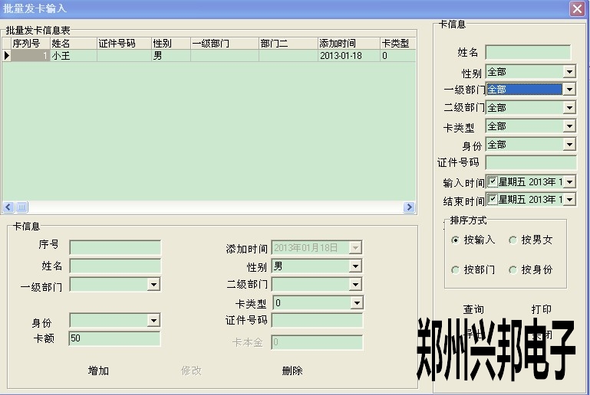Click the 性别 column header
Screen dimensions: 590x395
coord(171,44)
